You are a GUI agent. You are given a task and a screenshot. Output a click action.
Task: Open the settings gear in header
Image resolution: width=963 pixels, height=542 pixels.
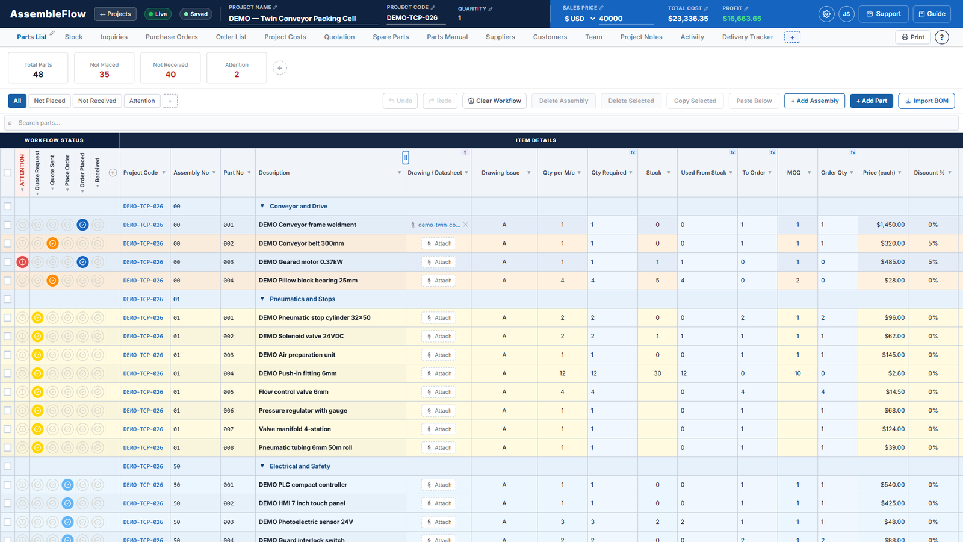[826, 14]
